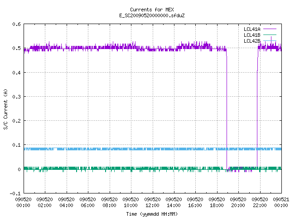Image resolution: width=290 pixels, height=218 pixels.
Task: Click the 0.6 y-axis tick value
Action: (x=17, y=24)
